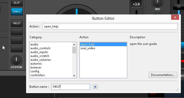Click the down arrow of the Category list
The height and width of the screenshot is (98, 184).
pyautogui.click(x=74, y=75)
